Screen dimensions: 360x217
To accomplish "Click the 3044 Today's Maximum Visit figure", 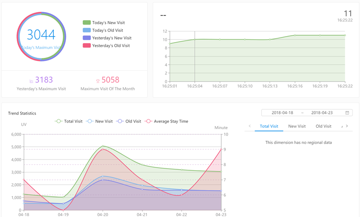I will pos(41,35).
